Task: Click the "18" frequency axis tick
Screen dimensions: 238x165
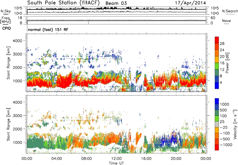Action: point(20,18)
